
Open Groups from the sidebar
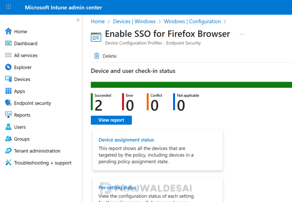(x=22, y=139)
